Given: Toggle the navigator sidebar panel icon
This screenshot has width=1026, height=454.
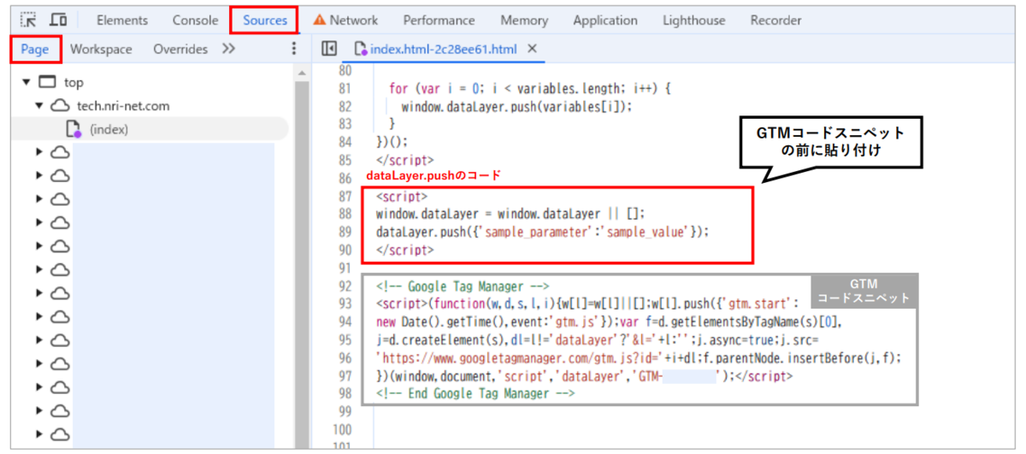Looking at the screenshot, I should pos(329,49).
